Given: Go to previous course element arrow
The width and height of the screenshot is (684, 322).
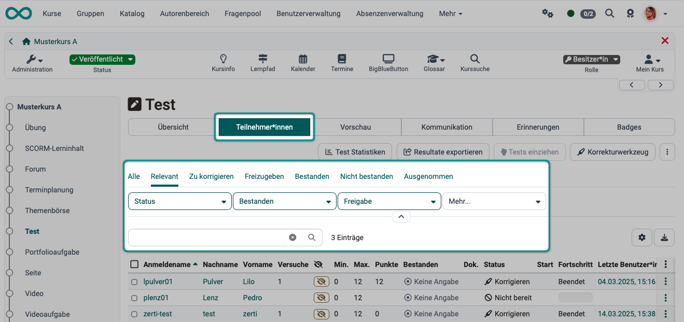Looking at the screenshot, I should pos(632,85).
